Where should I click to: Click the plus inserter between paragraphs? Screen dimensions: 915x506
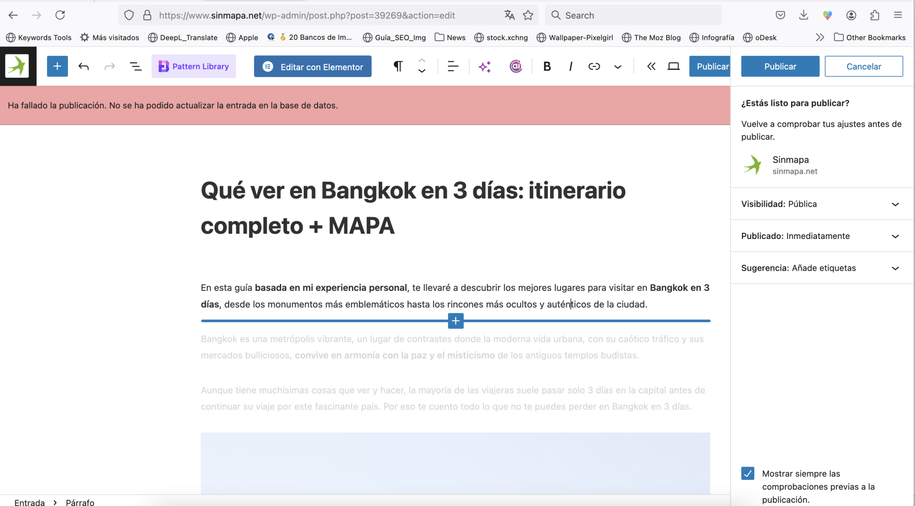point(456,321)
